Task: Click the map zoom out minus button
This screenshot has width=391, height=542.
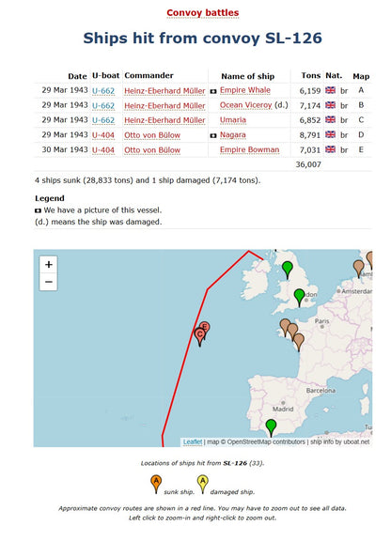Action: tap(49, 282)
